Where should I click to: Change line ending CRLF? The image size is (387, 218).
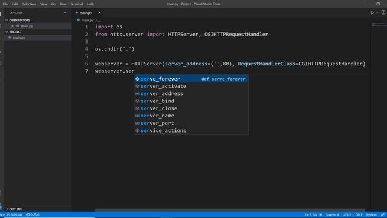click(359, 215)
